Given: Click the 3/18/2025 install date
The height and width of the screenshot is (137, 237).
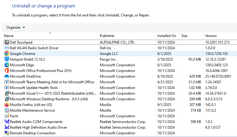Looking at the screenshot, I should 165,59.
